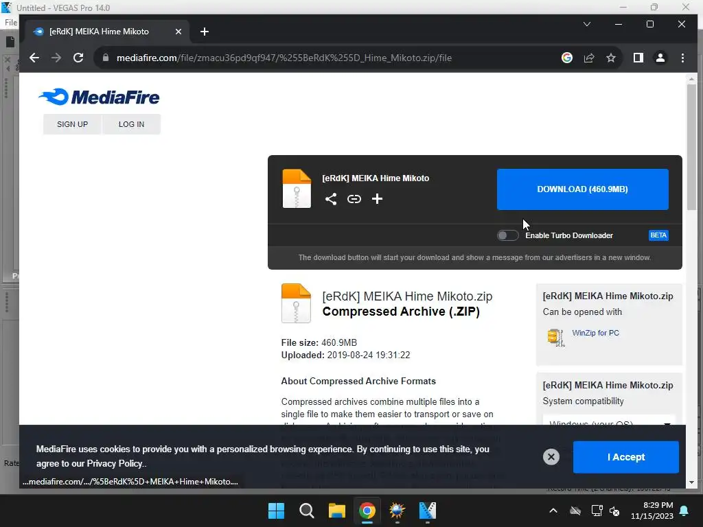Image resolution: width=703 pixels, height=527 pixels.
Task: Dismiss cookie banner with X button
Action: (551, 456)
